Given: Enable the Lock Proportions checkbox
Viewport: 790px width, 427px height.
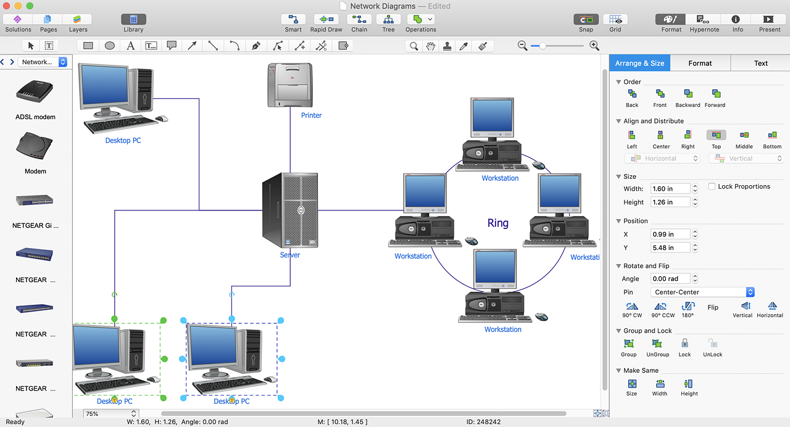Looking at the screenshot, I should 712,186.
